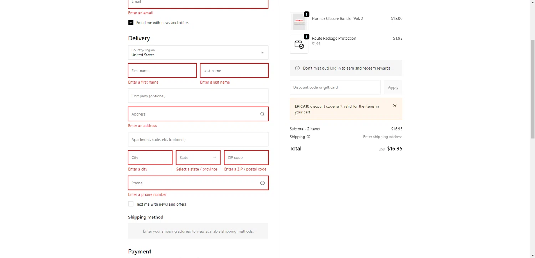Dismiss the ERICA10 discount error message

(x=394, y=106)
